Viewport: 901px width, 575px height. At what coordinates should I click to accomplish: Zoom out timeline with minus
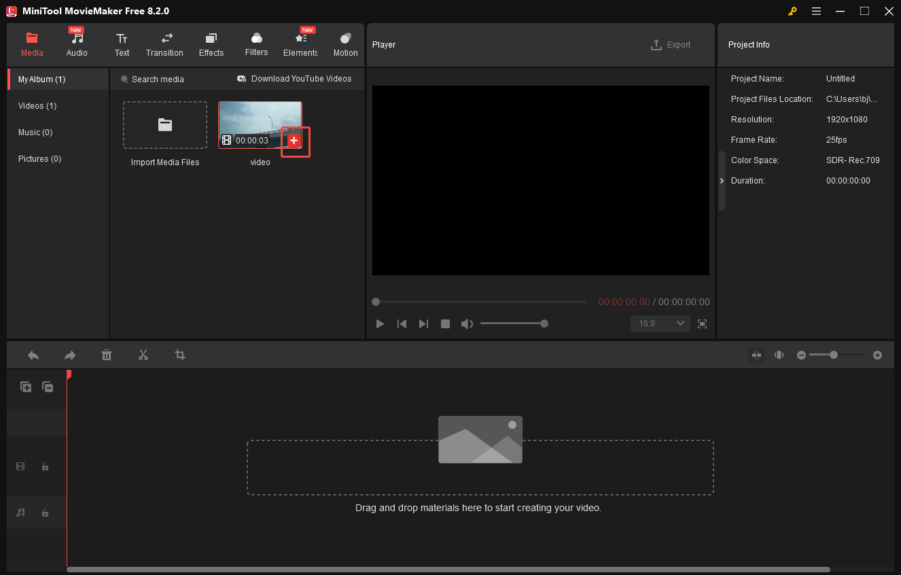click(x=802, y=355)
